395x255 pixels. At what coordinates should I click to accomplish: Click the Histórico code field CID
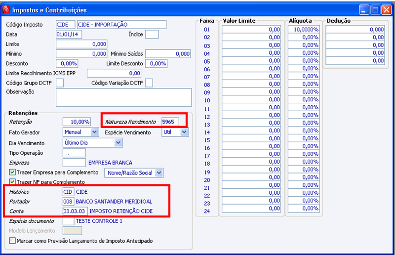tap(68, 192)
